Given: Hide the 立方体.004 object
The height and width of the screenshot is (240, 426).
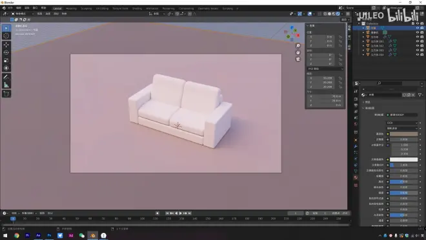Looking at the screenshot, I should pos(418,54).
